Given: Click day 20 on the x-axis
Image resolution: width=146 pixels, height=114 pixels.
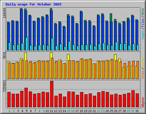Looking at the screenshot, I should pos(90,111).
